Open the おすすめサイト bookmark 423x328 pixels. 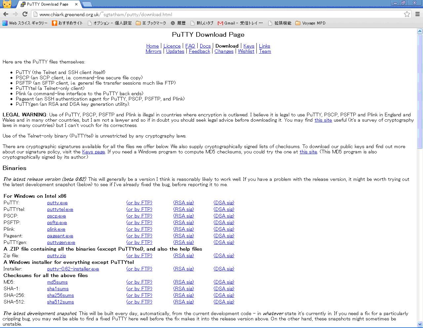point(67,23)
